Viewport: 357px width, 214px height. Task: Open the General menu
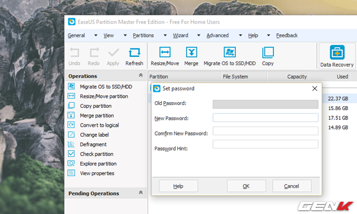(x=76, y=36)
